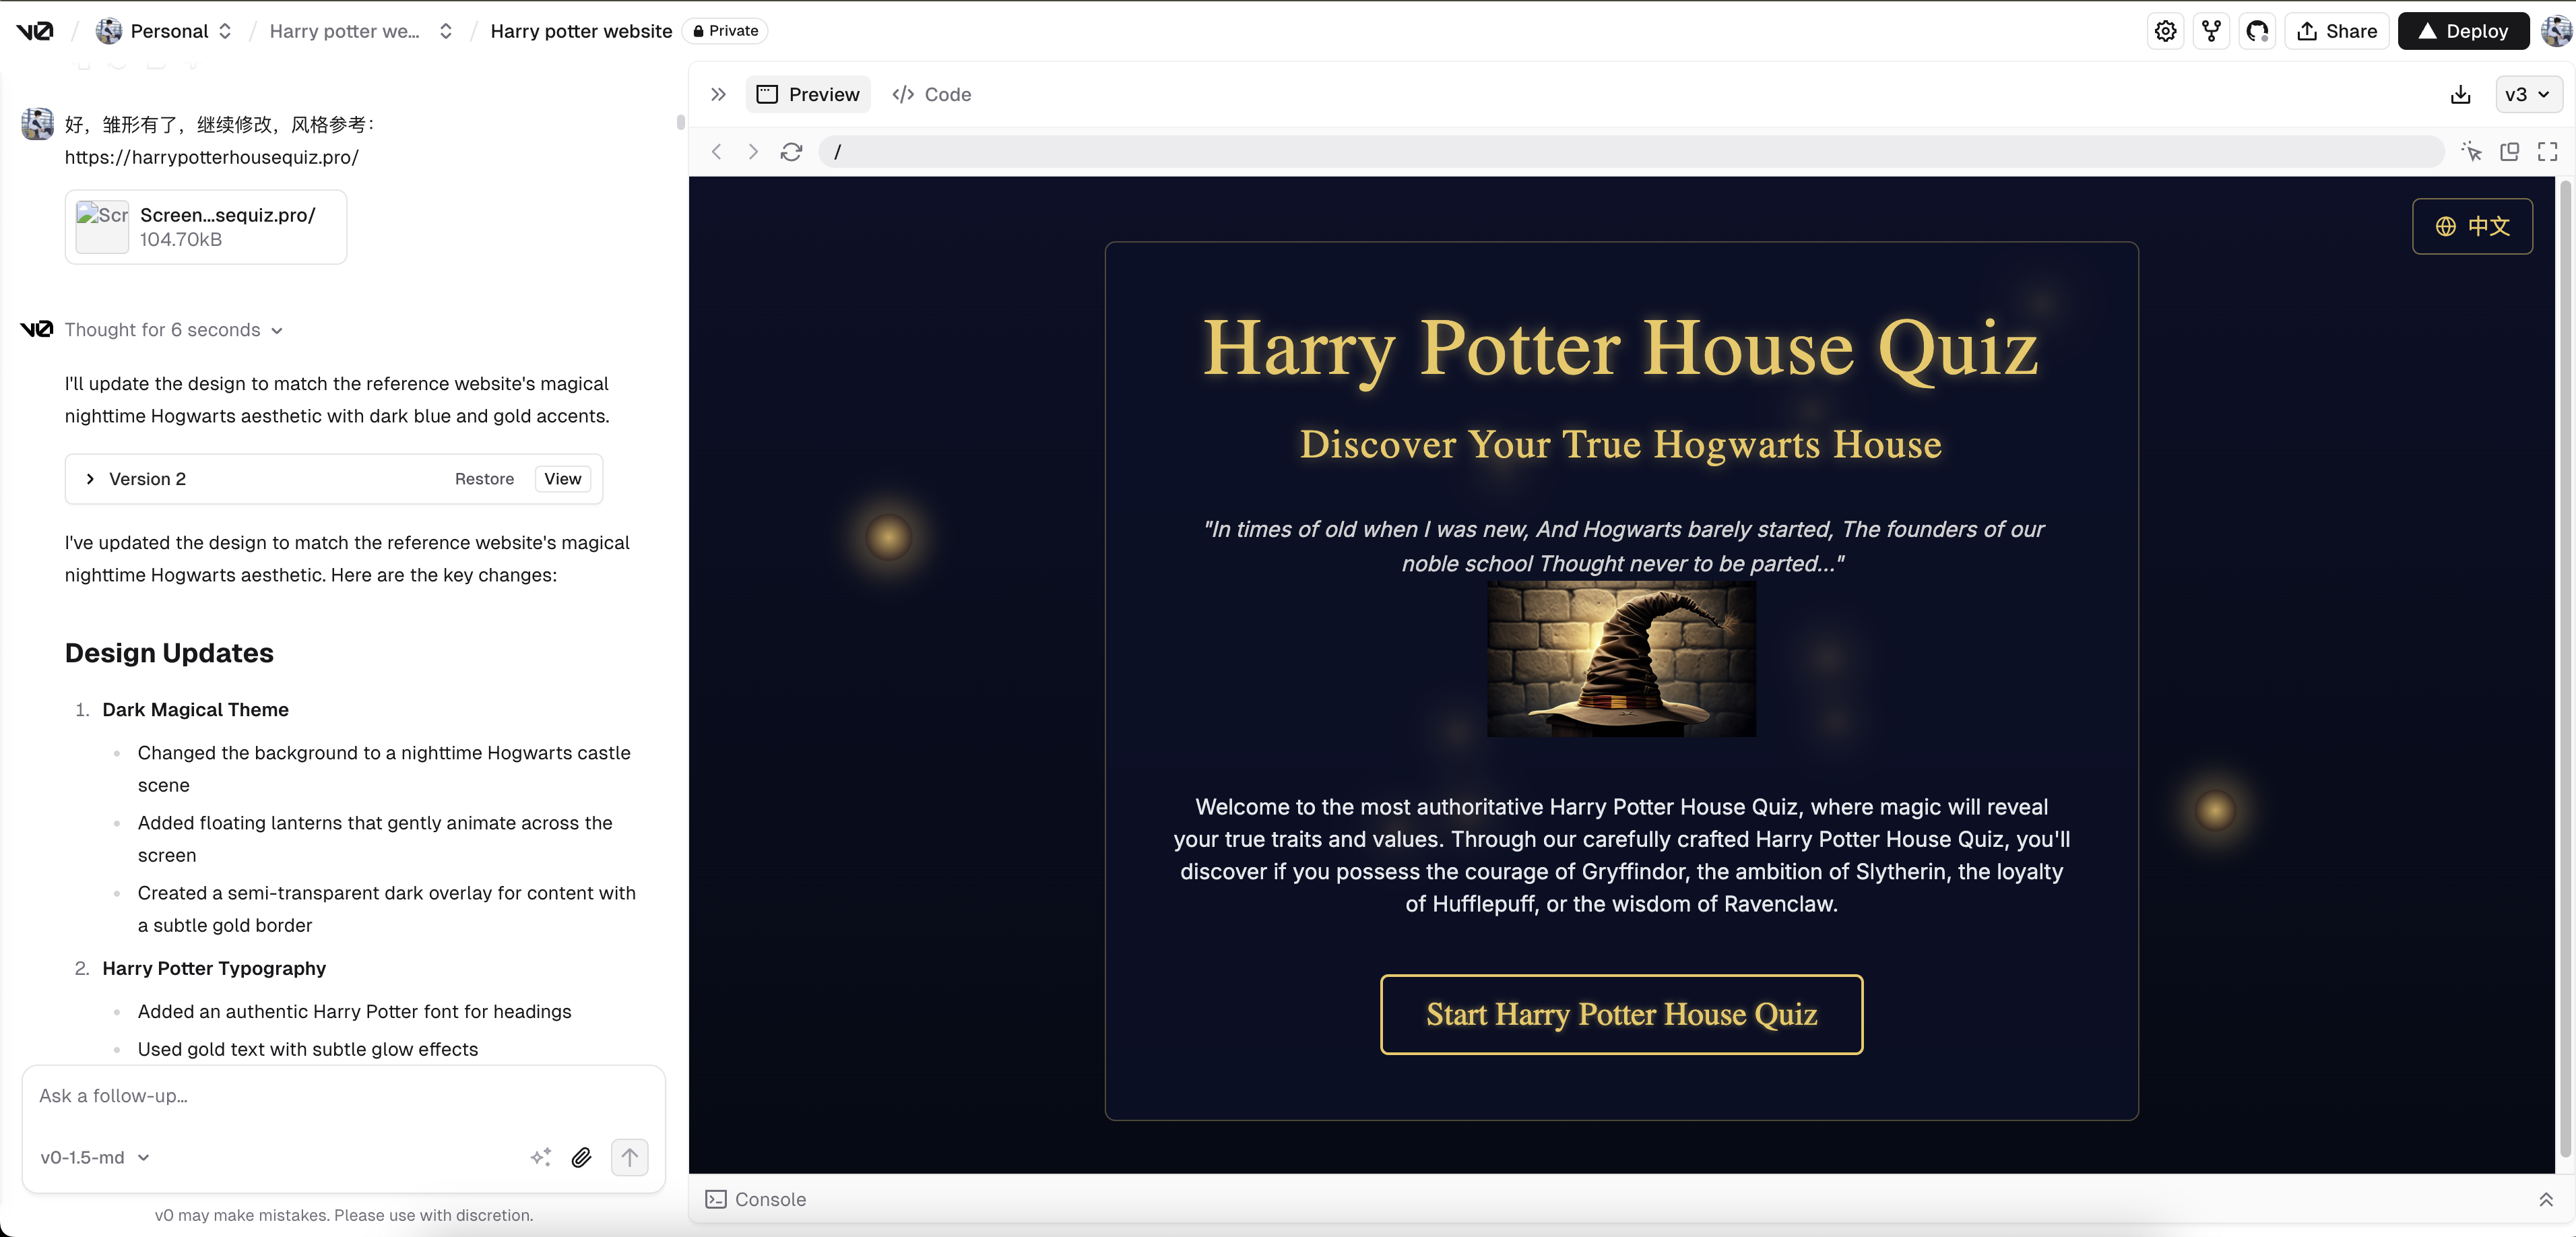Download the project files icon
Screen dimensions: 2576x1237
point(2460,94)
